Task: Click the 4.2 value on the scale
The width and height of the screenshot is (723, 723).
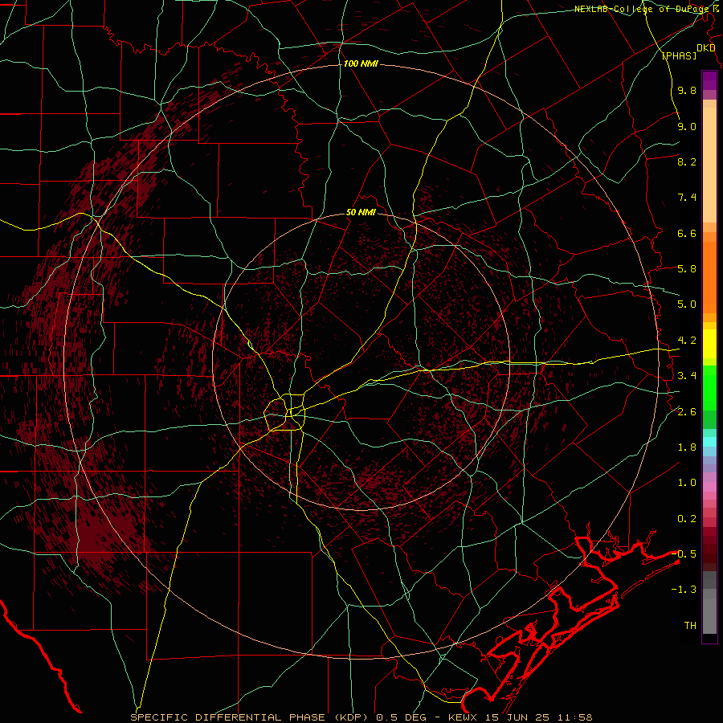Action: pos(687,341)
